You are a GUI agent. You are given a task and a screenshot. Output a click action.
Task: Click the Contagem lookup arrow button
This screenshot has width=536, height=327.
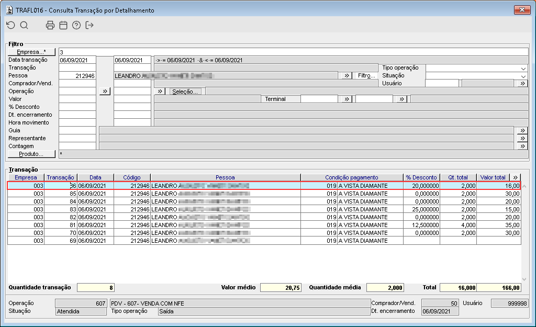[x=522, y=146]
